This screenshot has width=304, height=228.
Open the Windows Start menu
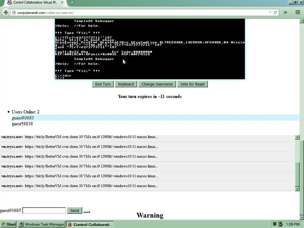pos(9,224)
